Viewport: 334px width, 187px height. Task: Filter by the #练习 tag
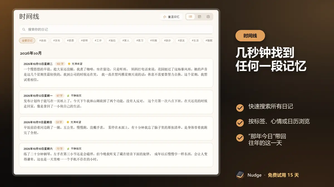(140, 40)
